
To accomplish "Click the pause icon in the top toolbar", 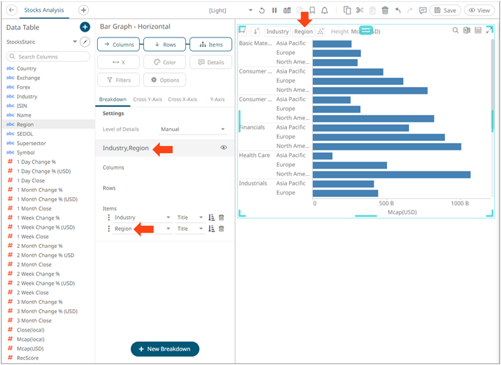I will tap(275, 10).
